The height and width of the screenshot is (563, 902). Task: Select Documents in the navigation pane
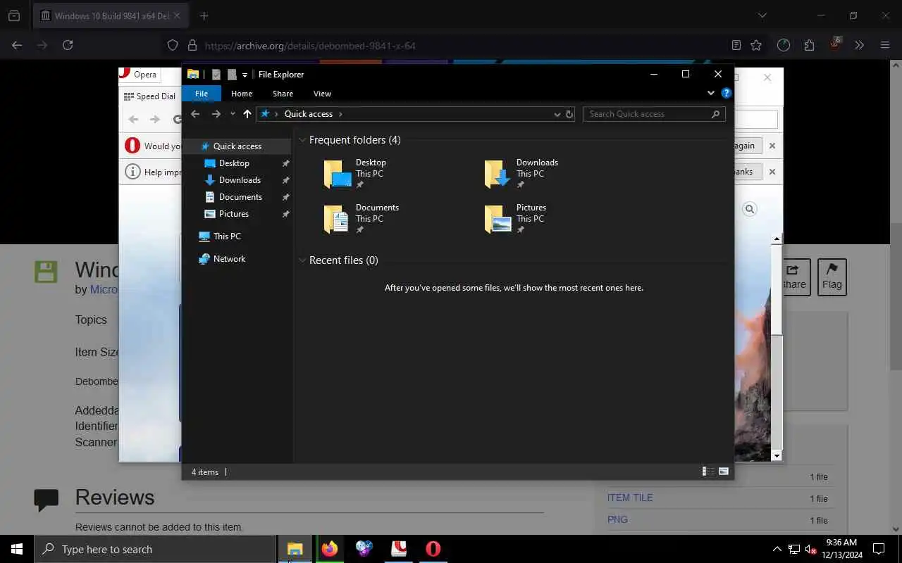point(240,197)
